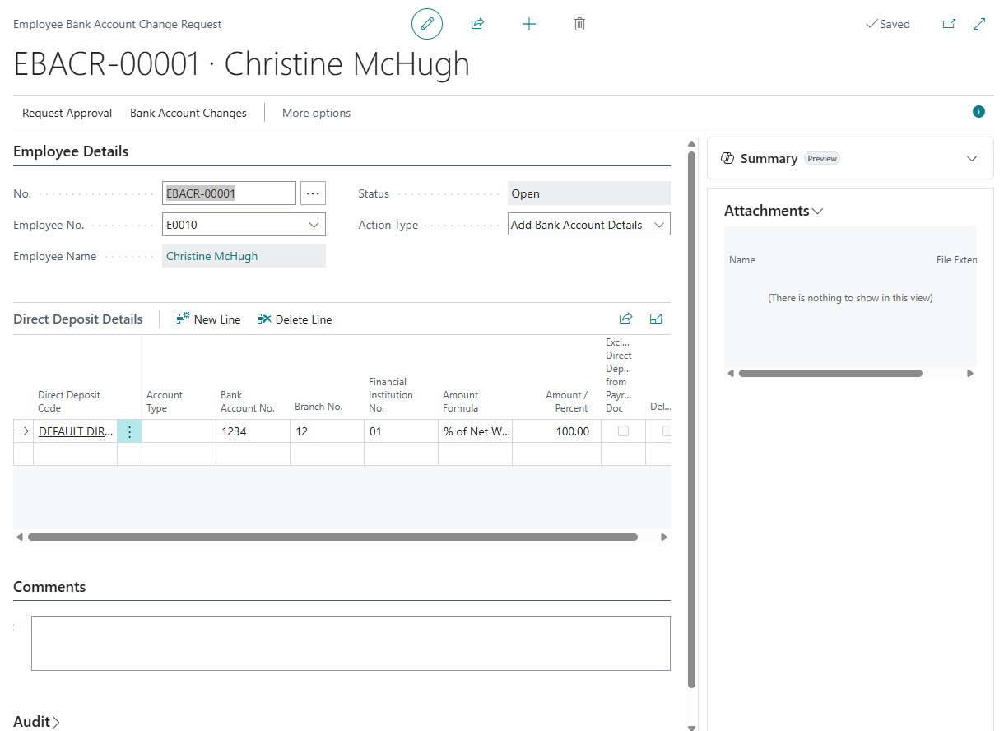Image resolution: width=1004 pixels, height=731 pixels.
Task: Click the Comments section heading
Action: tap(49, 587)
